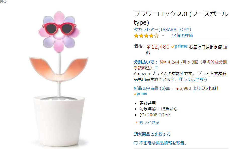The height and width of the screenshot is (149, 230).
Task: Click the orange chevron beside もっと見る
Action: click(x=136, y=123)
